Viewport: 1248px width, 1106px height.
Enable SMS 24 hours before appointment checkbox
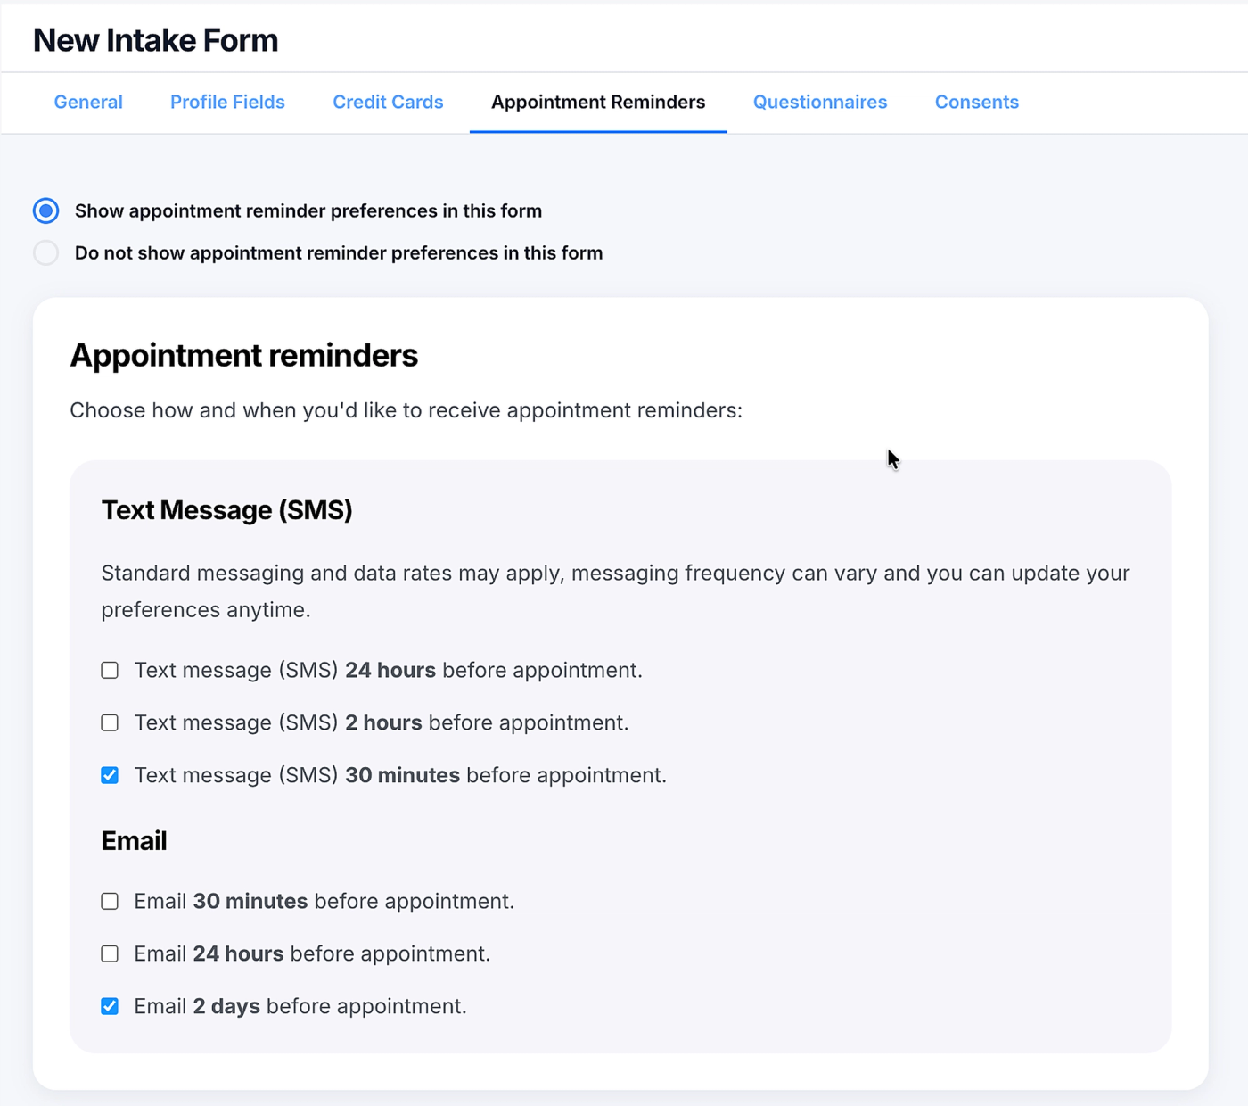(x=110, y=670)
